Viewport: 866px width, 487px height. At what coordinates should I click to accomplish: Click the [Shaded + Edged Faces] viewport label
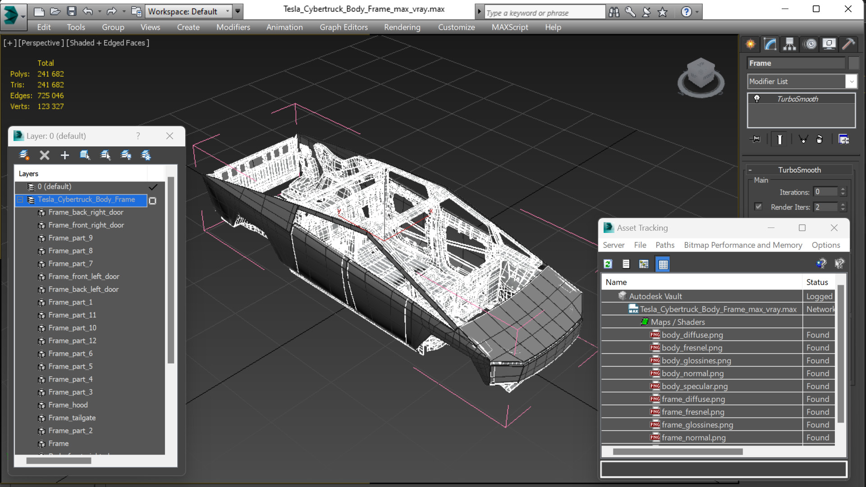coord(108,43)
